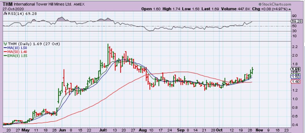Click the Volume 447.8K value

[x=235, y=9]
